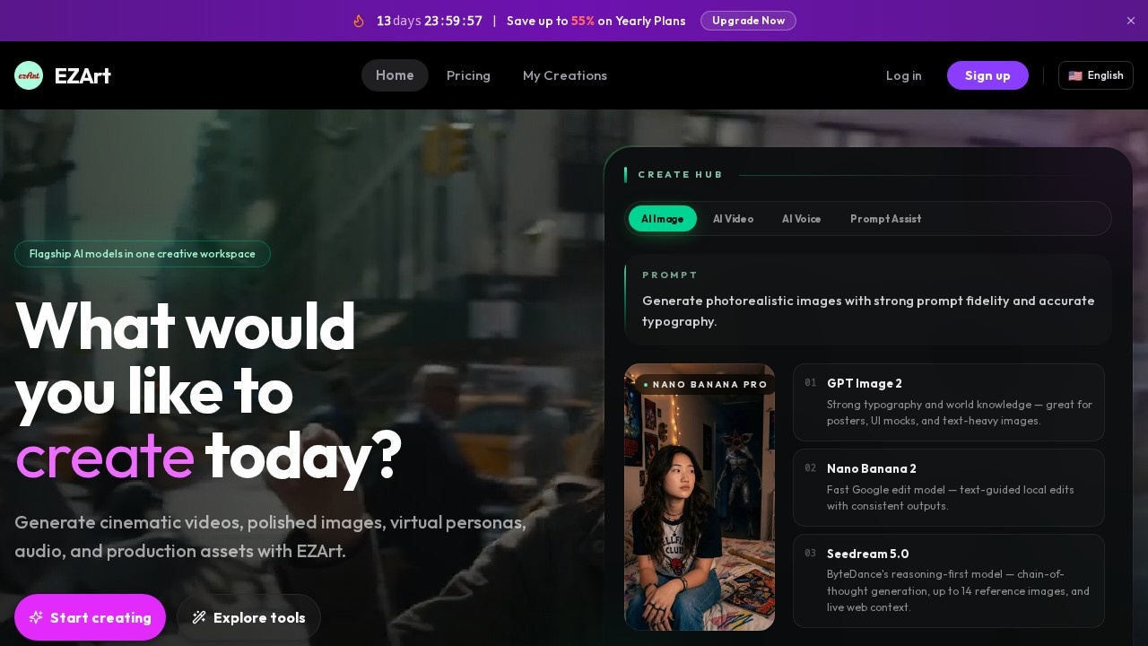Click the Explore tools button
The height and width of the screenshot is (646, 1148).
click(248, 617)
